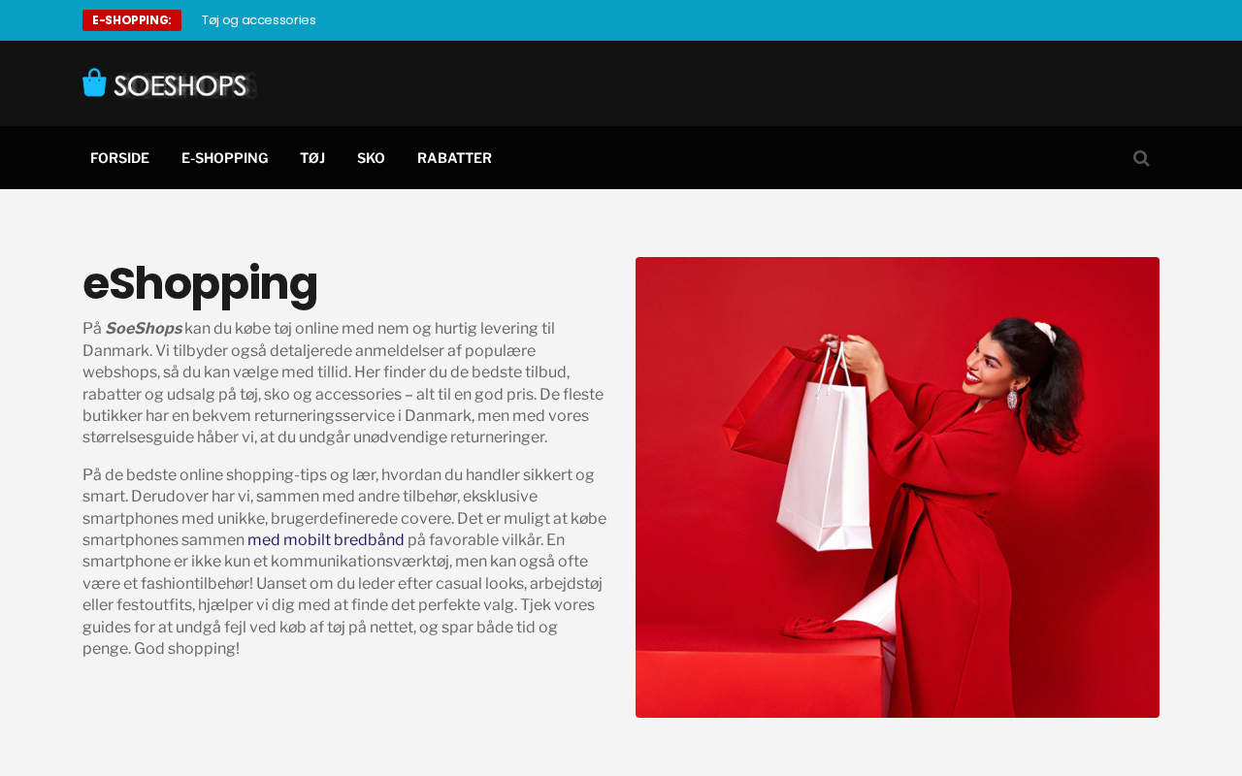Click the bold italic SoeShops text

144,329
